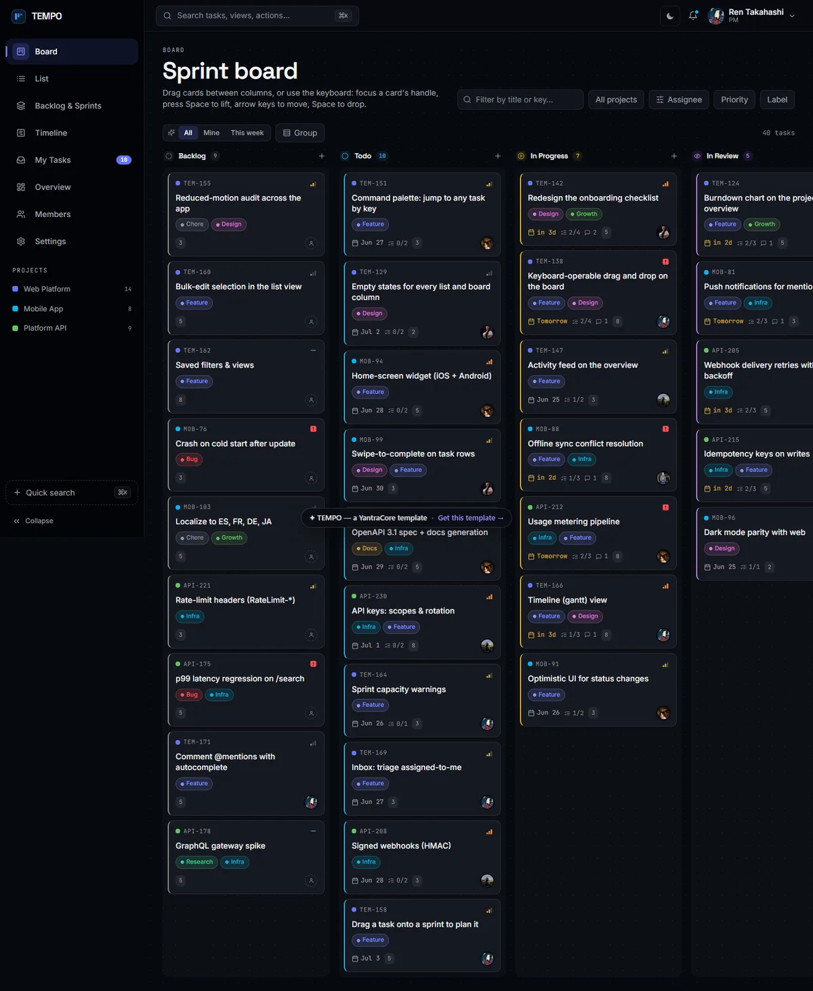Click the priority icon on MOB-91 card

[665, 665]
